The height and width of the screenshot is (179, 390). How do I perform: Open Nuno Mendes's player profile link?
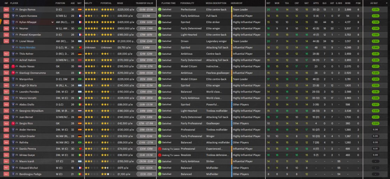click(27, 47)
